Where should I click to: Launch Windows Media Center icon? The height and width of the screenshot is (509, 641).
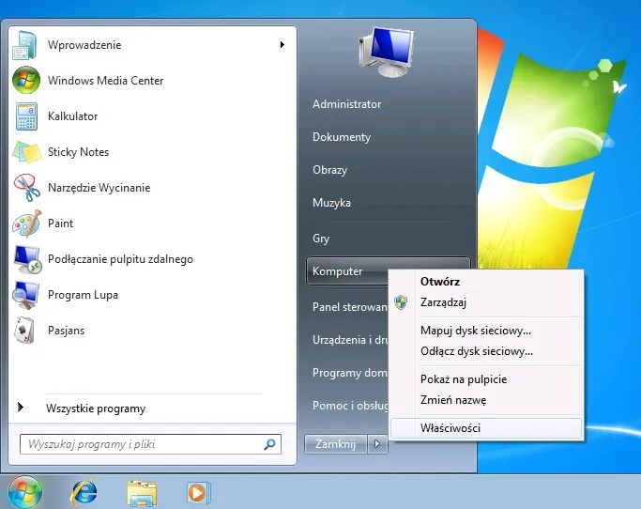(x=26, y=80)
